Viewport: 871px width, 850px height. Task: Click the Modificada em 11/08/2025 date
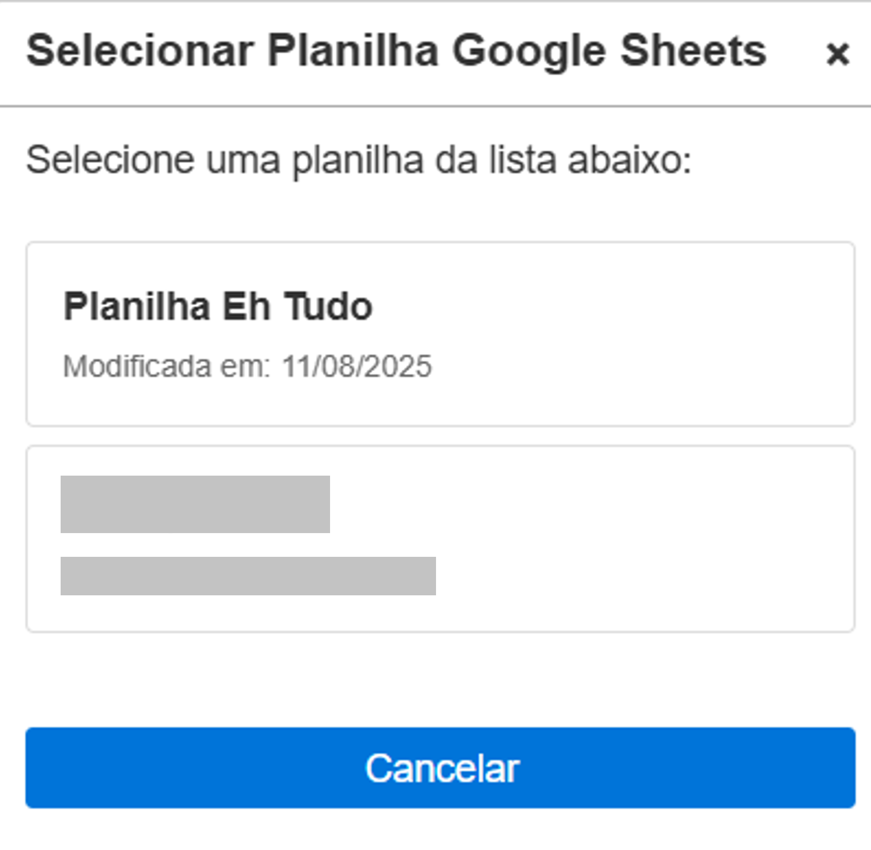tap(247, 366)
